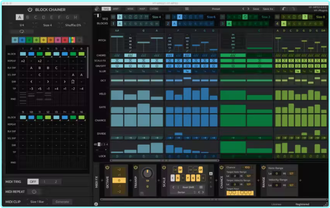330x208 pixels.
Task: Toggle the Transpose MIDI FX power button
Action: [136, 167]
